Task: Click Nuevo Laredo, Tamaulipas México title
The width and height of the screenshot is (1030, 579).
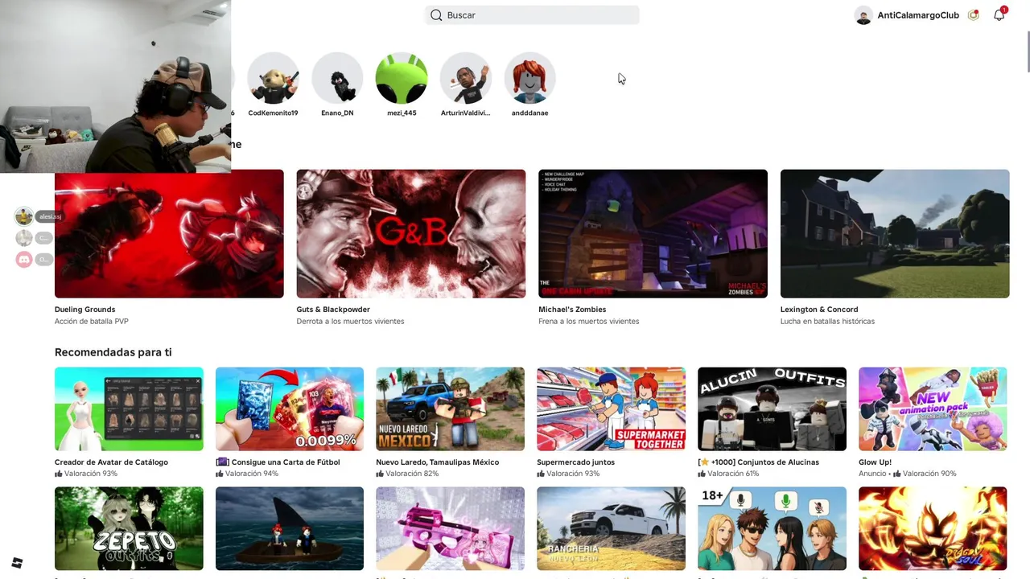Action: tap(437, 462)
